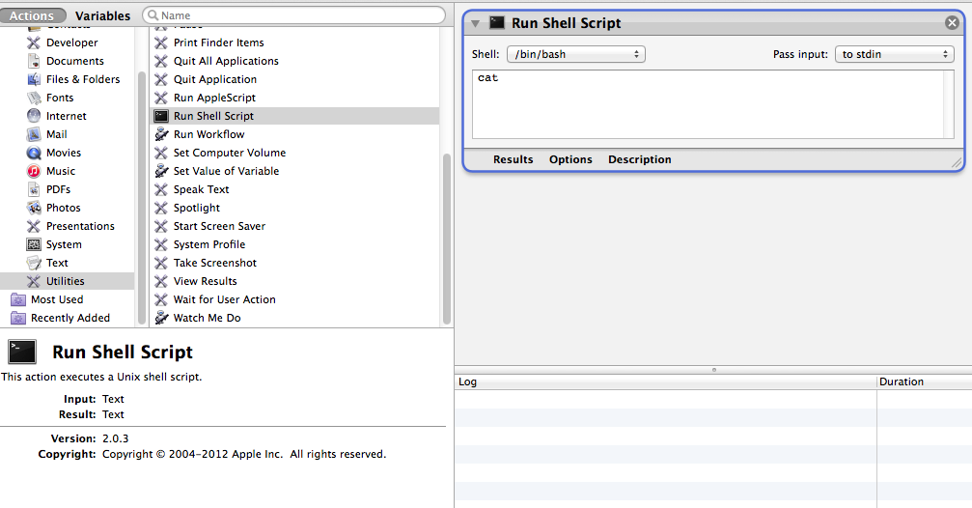Click the Name search field
This screenshot has width=972, height=508.
293,14
